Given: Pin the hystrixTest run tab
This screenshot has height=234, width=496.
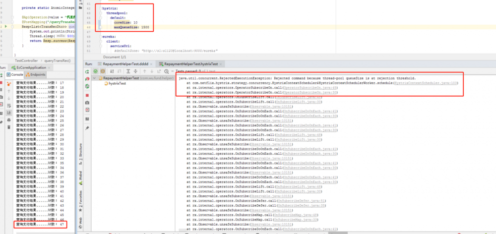Looking at the screenshot, I should [87, 128].
